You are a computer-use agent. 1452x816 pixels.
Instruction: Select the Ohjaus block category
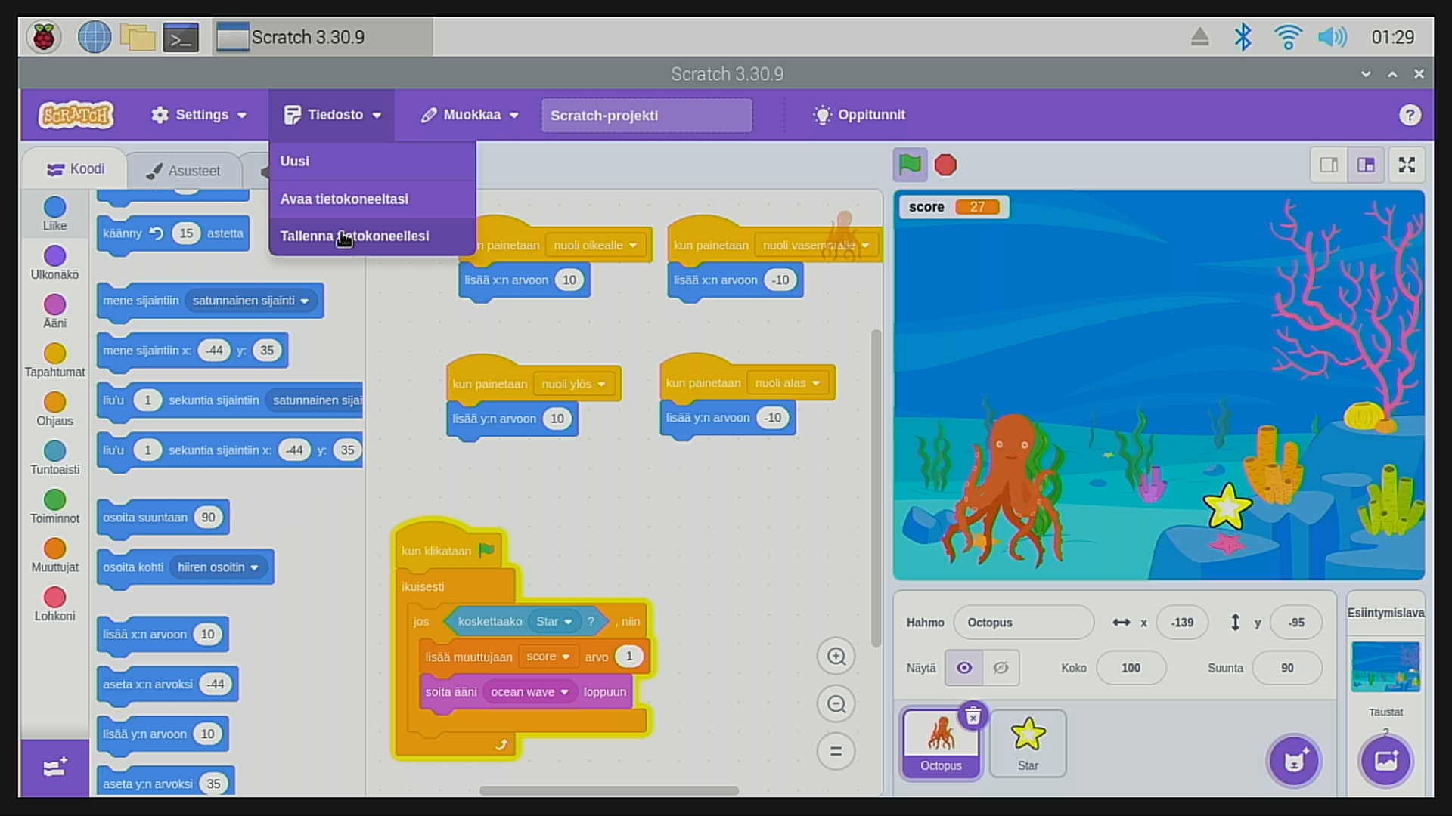tap(54, 409)
